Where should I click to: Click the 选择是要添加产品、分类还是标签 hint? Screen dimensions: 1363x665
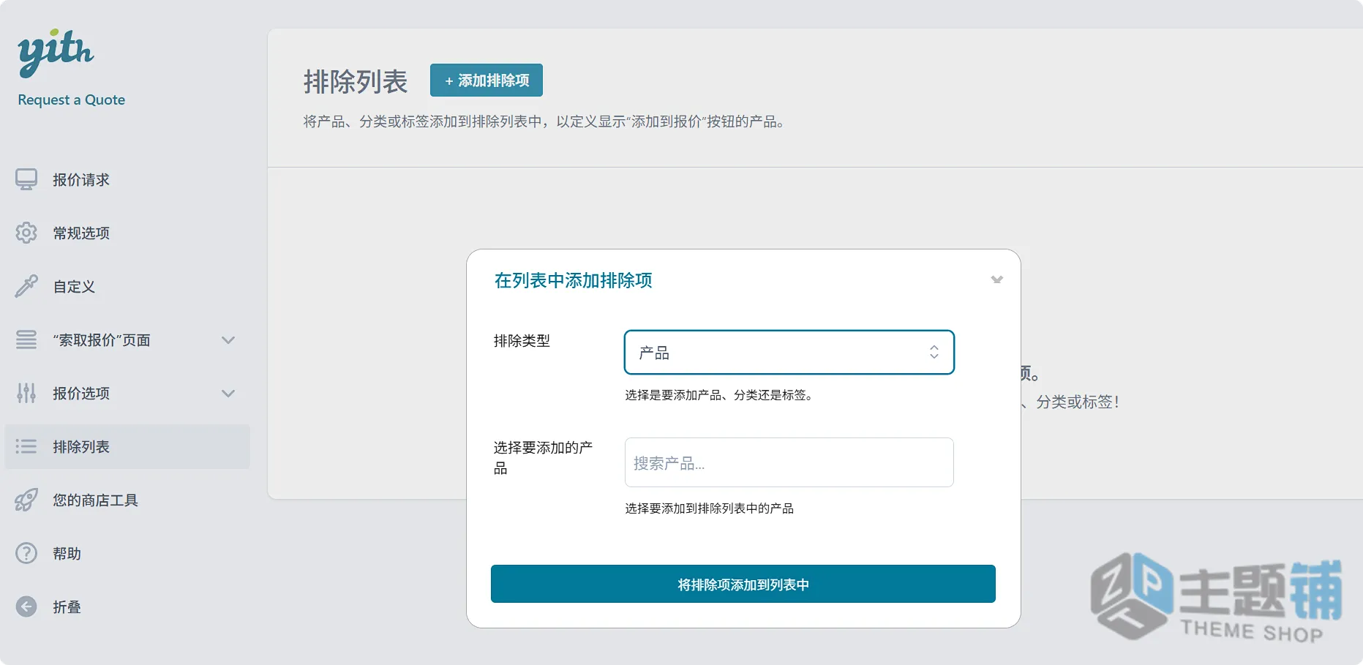click(718, 395)
